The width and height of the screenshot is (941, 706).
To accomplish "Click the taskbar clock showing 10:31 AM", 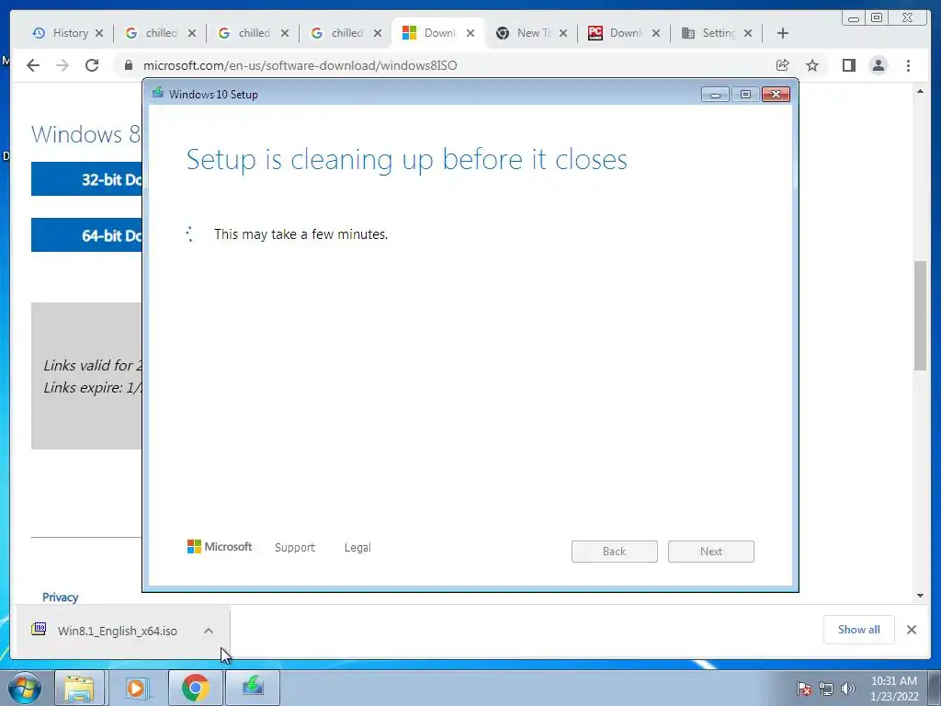I will click(893, 689).
